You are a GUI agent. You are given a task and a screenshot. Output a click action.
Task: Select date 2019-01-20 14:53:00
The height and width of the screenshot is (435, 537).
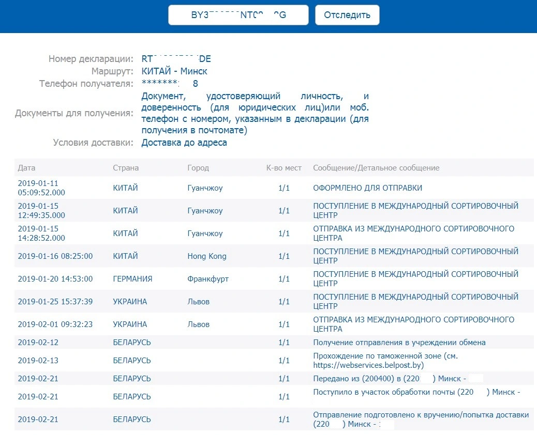[x=55, y=278]
